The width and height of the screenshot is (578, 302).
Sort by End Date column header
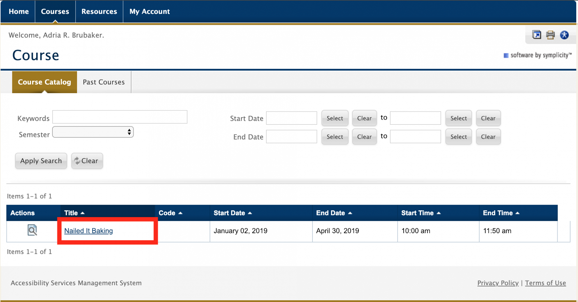click(x=334, y=213)
